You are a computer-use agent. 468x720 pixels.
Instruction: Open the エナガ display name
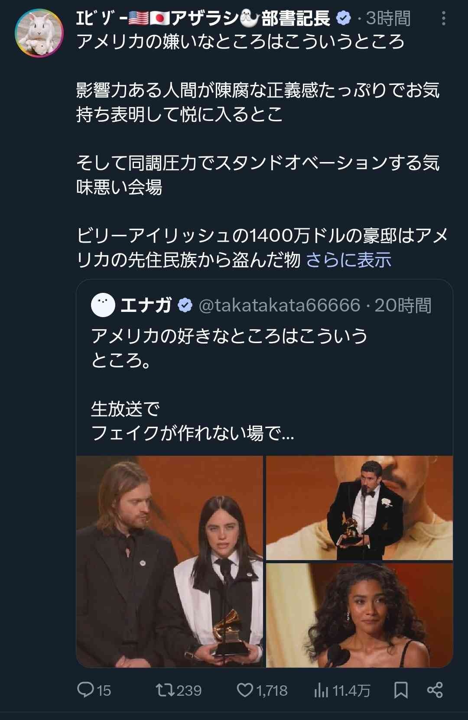click(x=146, y=305)
